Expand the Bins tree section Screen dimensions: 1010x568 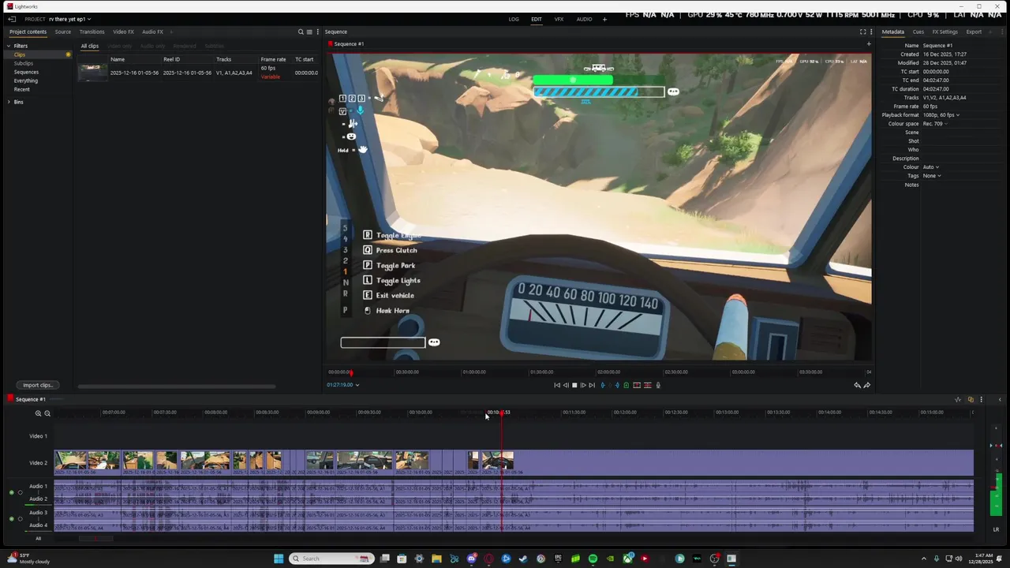coord(9,102)
